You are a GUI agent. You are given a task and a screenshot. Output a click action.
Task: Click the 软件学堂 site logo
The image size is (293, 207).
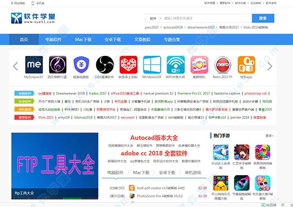(33, 18)
